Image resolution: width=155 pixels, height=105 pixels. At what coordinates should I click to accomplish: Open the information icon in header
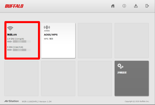pos(124,6)
